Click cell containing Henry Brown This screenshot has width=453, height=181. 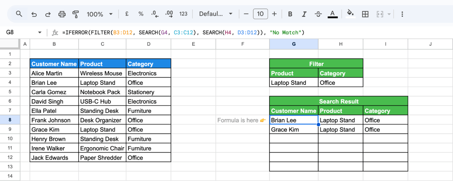[54, 139]
